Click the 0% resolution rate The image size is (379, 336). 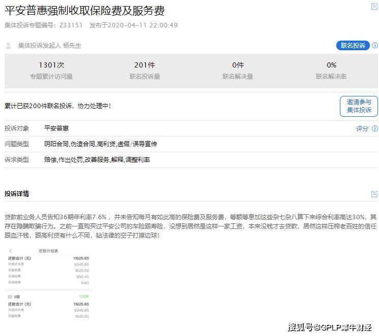[x=331, y=65]
